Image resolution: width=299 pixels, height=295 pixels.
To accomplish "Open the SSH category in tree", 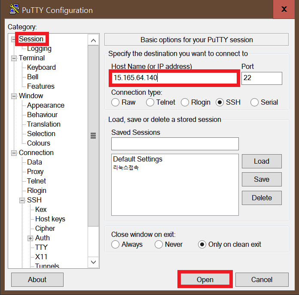I will coord(34,200).
